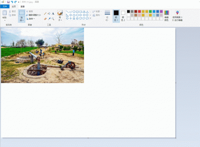This screenshot has height=147, width=200.
Task: Select the Eraser tool
Action: pyautogui.click(x=45, y=19)
